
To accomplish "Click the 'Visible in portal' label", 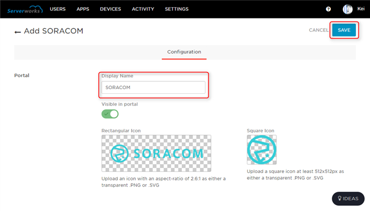I will pos(119,104).
